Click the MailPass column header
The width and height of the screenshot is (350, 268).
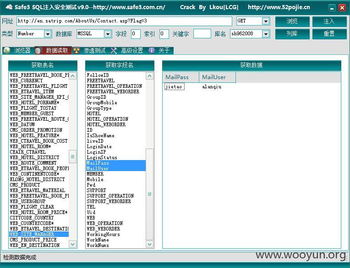click(x=180, y=77)
